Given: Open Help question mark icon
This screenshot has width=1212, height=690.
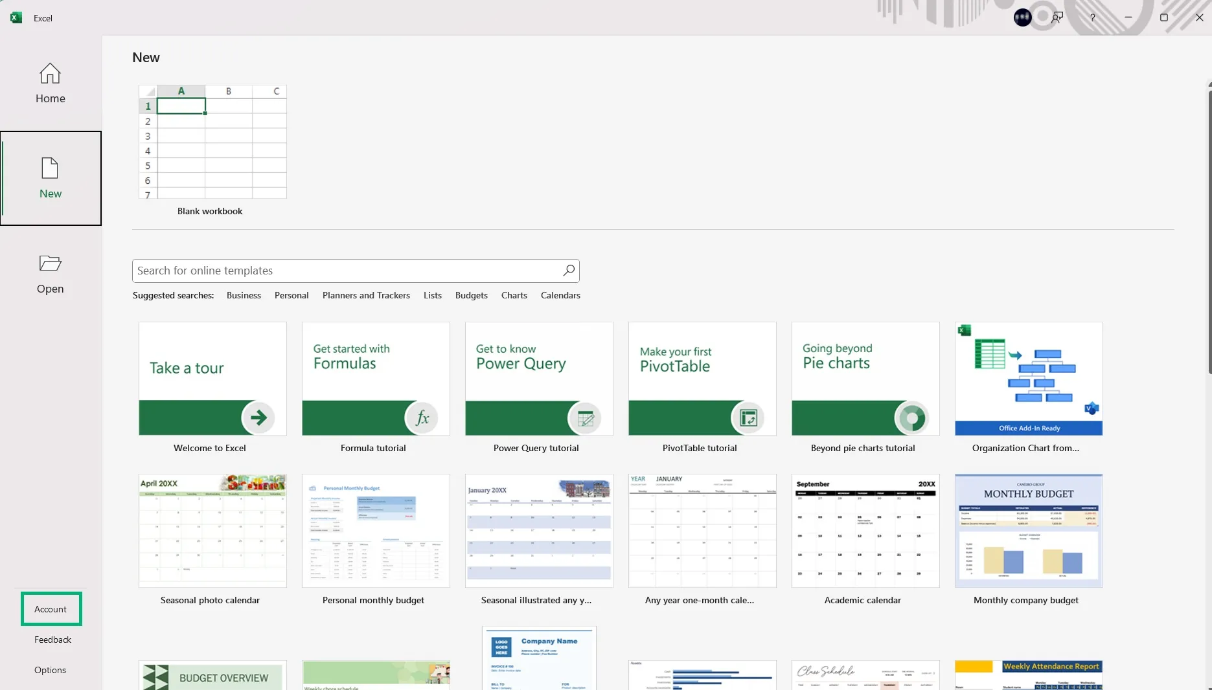Looking at the screenshot, I should coord(1092,17).
